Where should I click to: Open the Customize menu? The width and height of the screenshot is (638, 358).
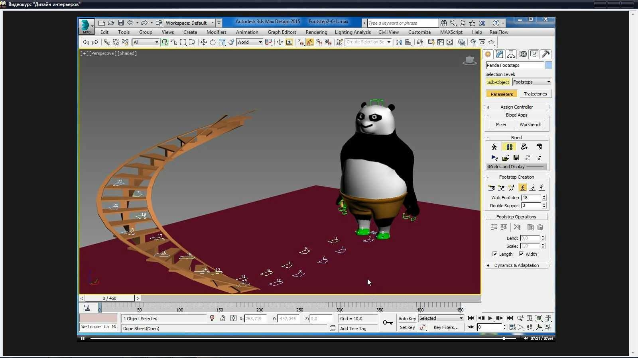419,32
